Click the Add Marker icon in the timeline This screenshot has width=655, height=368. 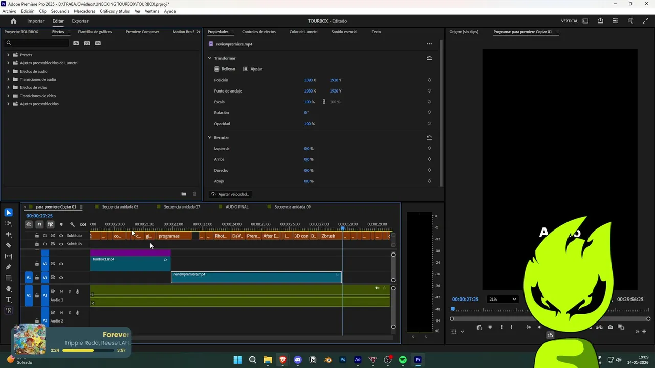pyautogui.click(x=61, y=224)
